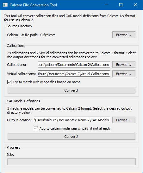Image resolution: width=143 pixels, height=173 pixels.
Task: Click into the Virtual calibrations path field
Action: (x=74, y=74)
